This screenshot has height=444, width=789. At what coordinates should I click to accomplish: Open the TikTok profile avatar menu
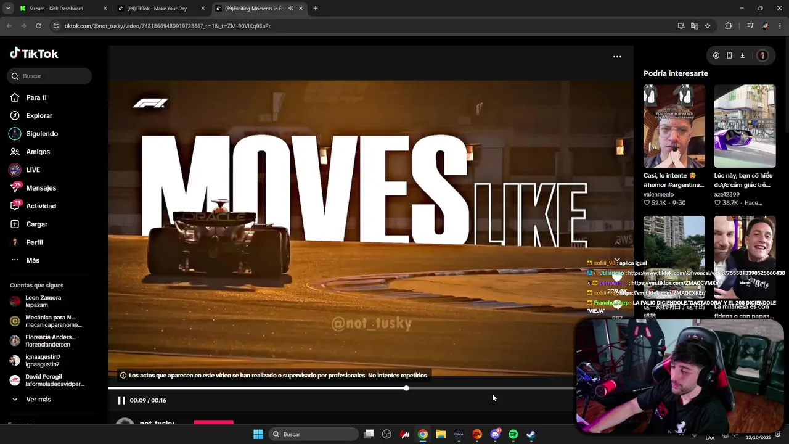(762, 55)
